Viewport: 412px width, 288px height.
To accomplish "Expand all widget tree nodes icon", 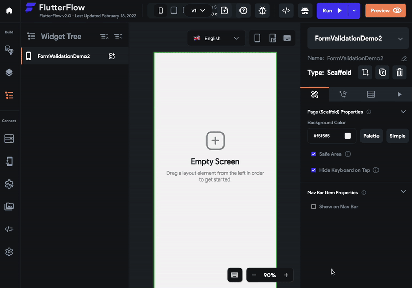I will coord(118,37).
